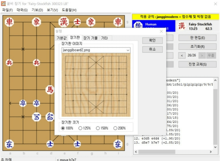
Task: Click the '초 차례' status bar text
Action: pos(6,159)
